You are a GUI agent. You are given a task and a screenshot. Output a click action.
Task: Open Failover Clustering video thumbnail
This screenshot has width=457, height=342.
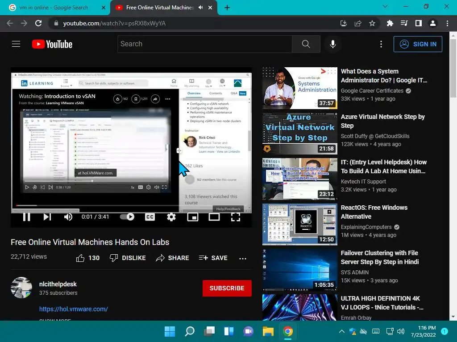click(x=299, y=269)
